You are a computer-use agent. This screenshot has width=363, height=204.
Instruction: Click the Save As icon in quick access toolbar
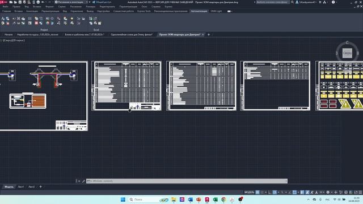[24, 2]
